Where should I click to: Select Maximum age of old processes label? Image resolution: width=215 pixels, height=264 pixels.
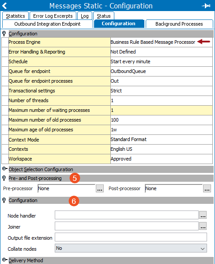pyautogui.click(x=41, y=130)
